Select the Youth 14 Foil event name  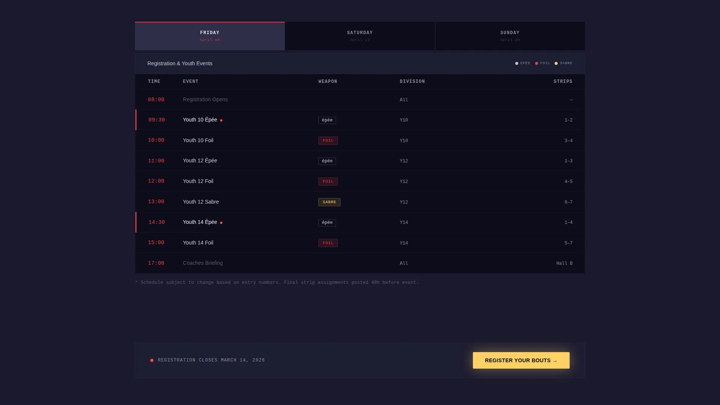(198, 243)
